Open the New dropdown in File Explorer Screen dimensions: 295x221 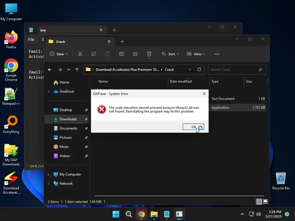click(x=59, y=54)
